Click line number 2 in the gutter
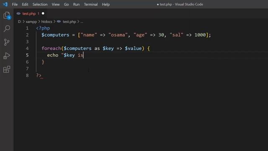The image size is (268, 151). point(27,35)
